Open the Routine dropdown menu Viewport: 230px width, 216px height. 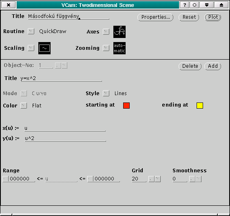[x=31, y=31]
